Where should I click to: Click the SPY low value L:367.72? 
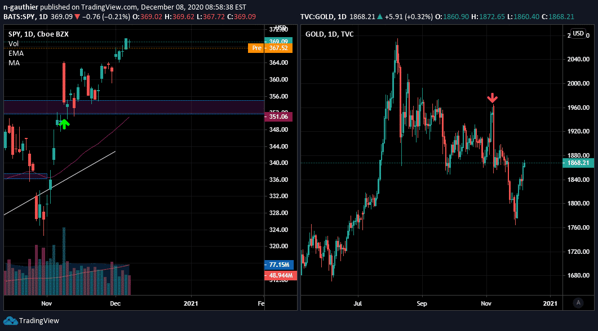[211, 17]
